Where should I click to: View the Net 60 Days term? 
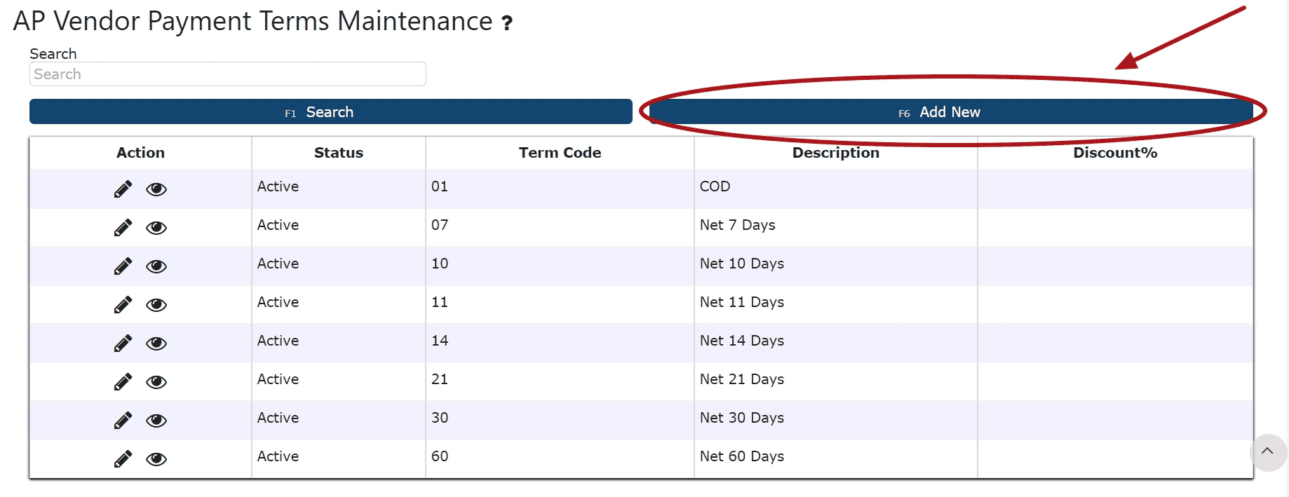pyautogui.click(x=156, y=459)
